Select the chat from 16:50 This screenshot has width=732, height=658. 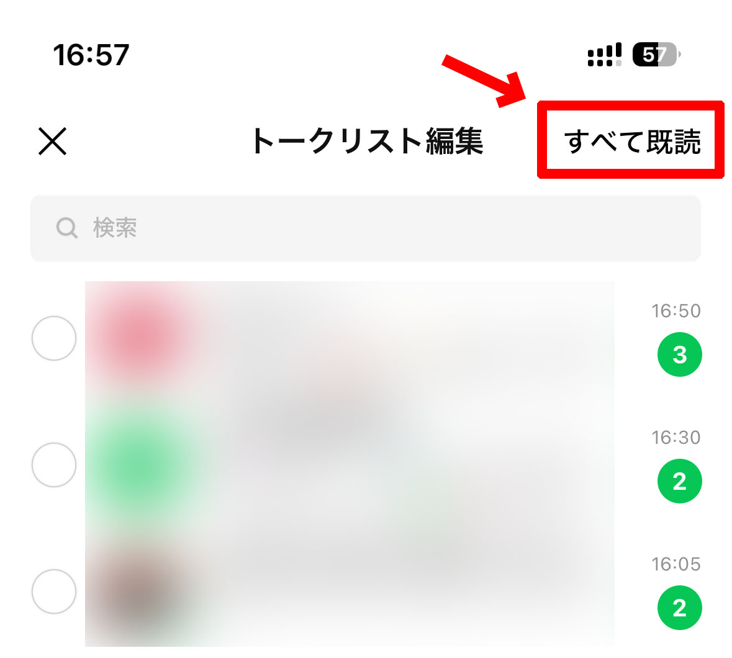[x=53, y=338]
